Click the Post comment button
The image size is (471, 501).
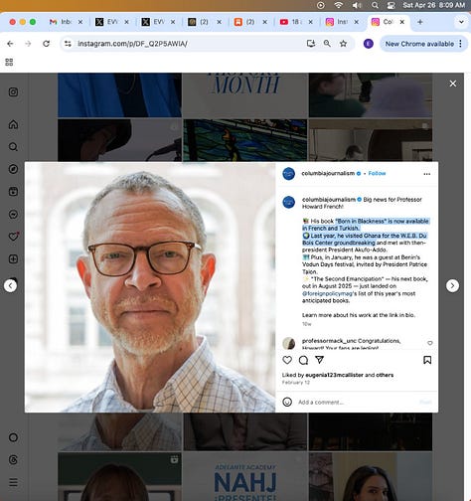425,403
